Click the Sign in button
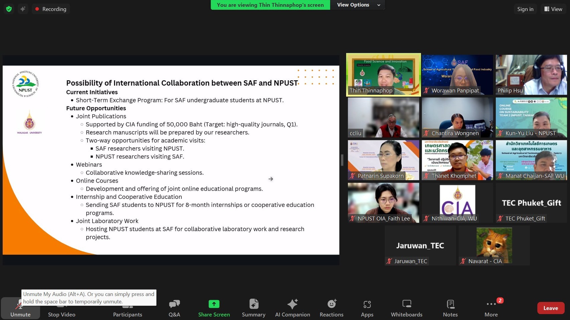Image resolution: width=570 pixels, height=320 pixels. tap(525, 9)
